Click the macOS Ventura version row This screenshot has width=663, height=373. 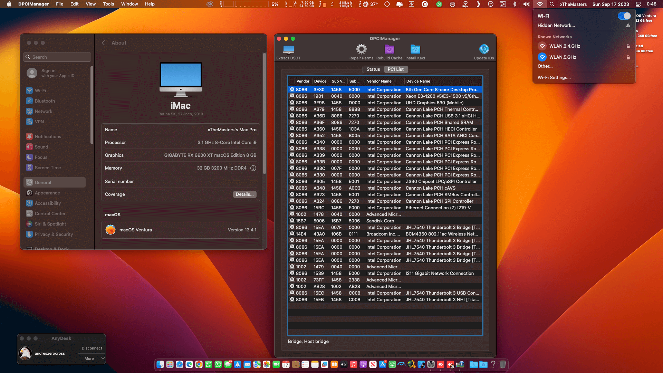pos(181,230)
